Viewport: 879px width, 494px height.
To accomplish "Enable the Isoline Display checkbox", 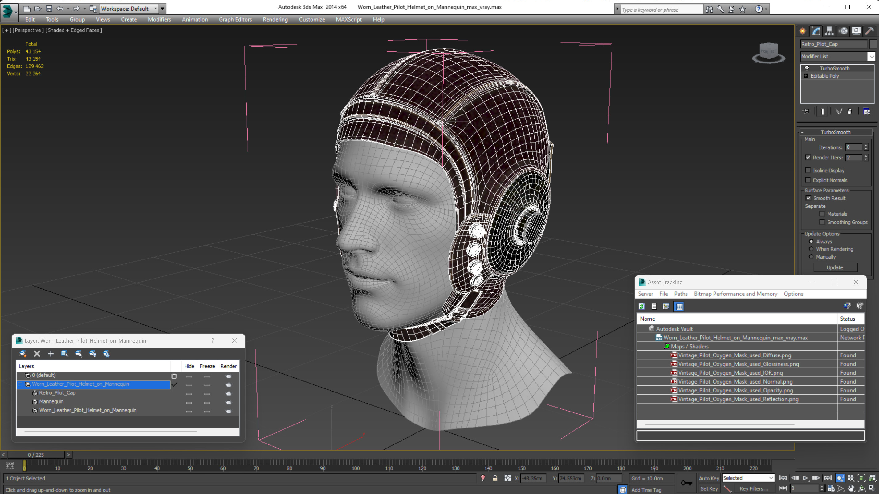I will pyautogui.click(x=808, y=171).
